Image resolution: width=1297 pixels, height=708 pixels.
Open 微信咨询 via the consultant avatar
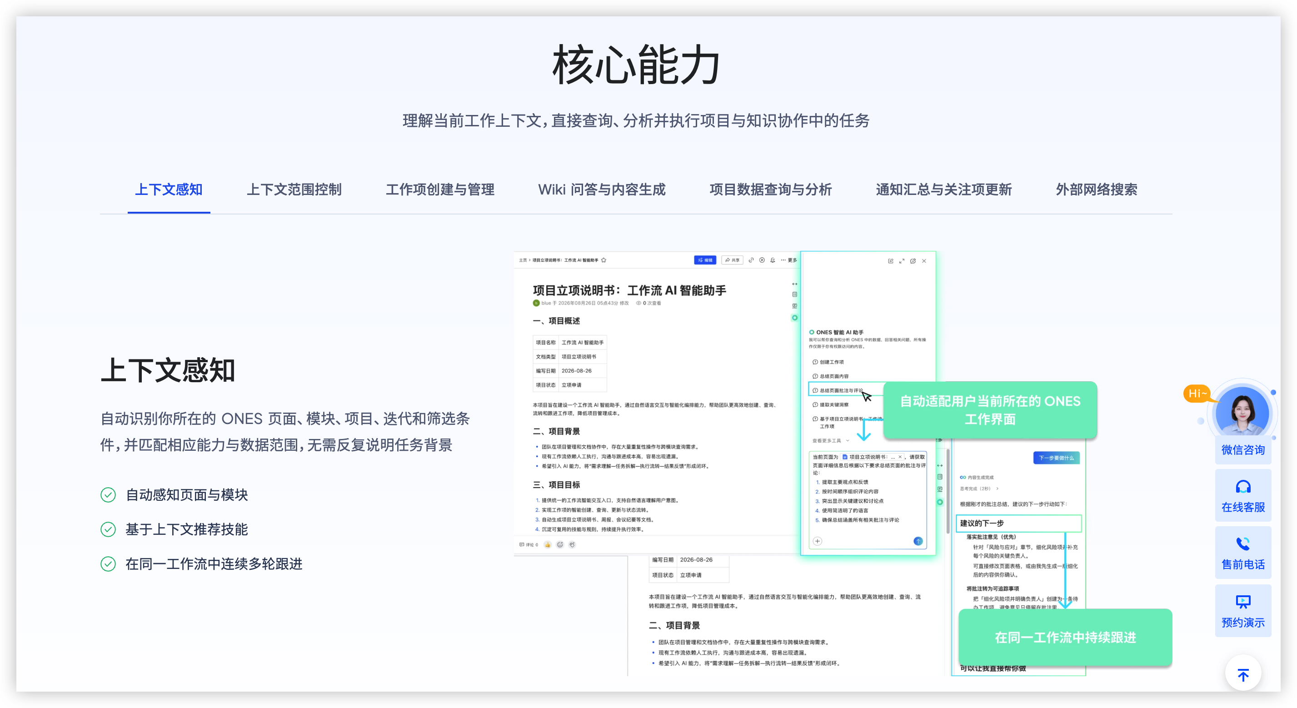(1242, 411)
